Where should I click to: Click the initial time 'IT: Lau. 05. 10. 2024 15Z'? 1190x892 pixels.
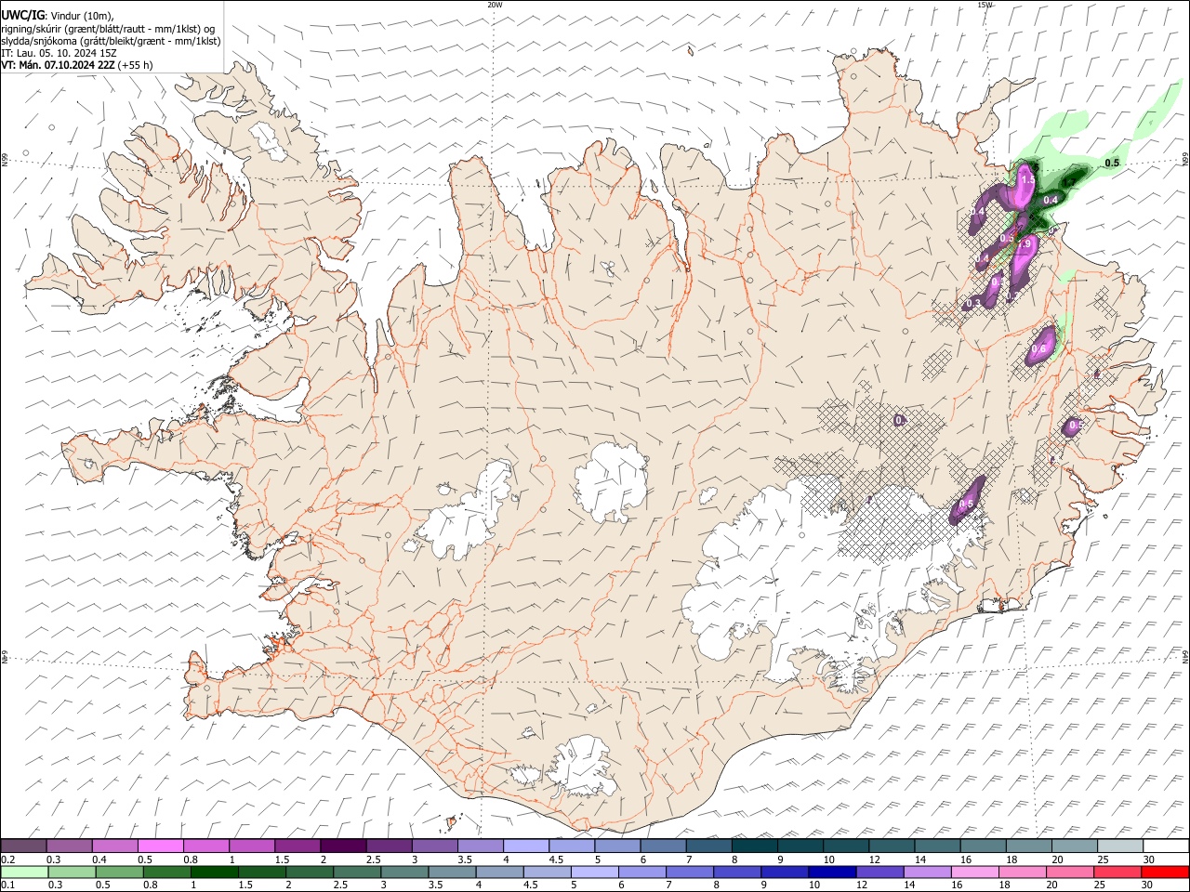pos(59,53)
